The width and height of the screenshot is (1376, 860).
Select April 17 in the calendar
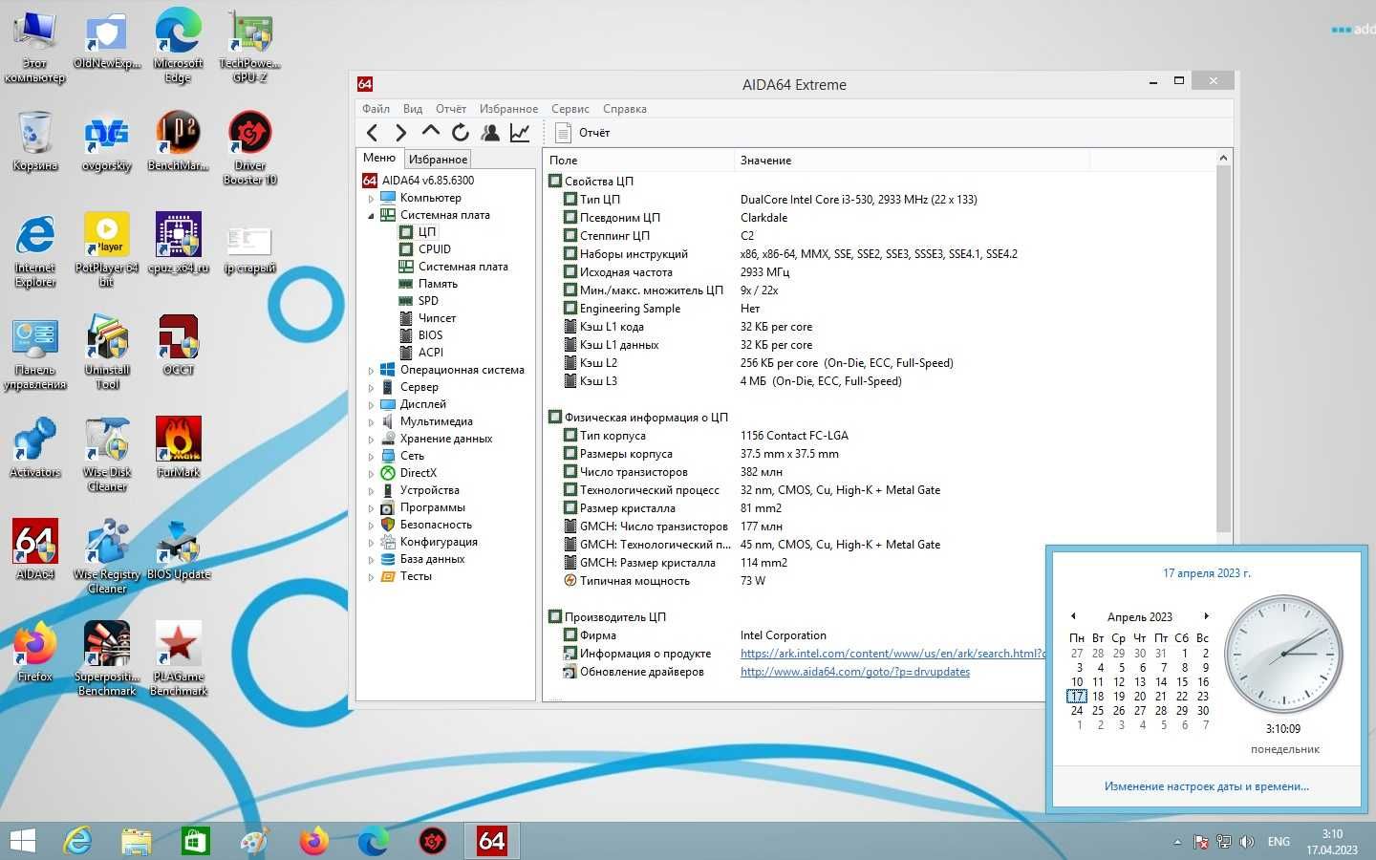tap(1077, 697)
